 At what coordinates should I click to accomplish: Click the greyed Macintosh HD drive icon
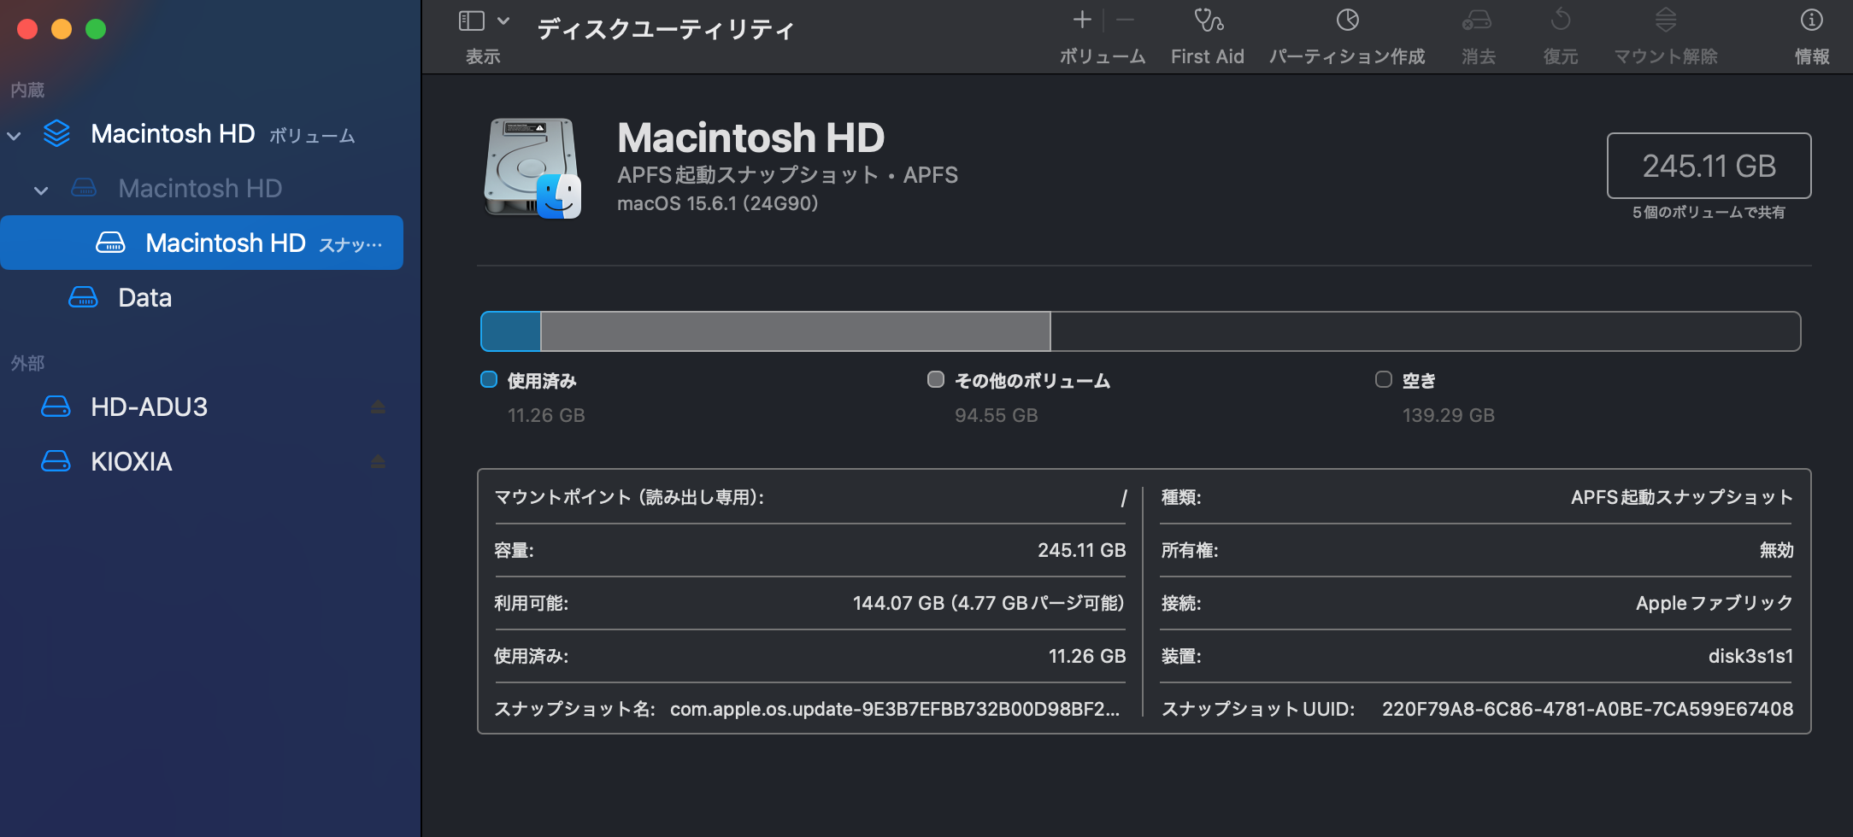point(83,188)
